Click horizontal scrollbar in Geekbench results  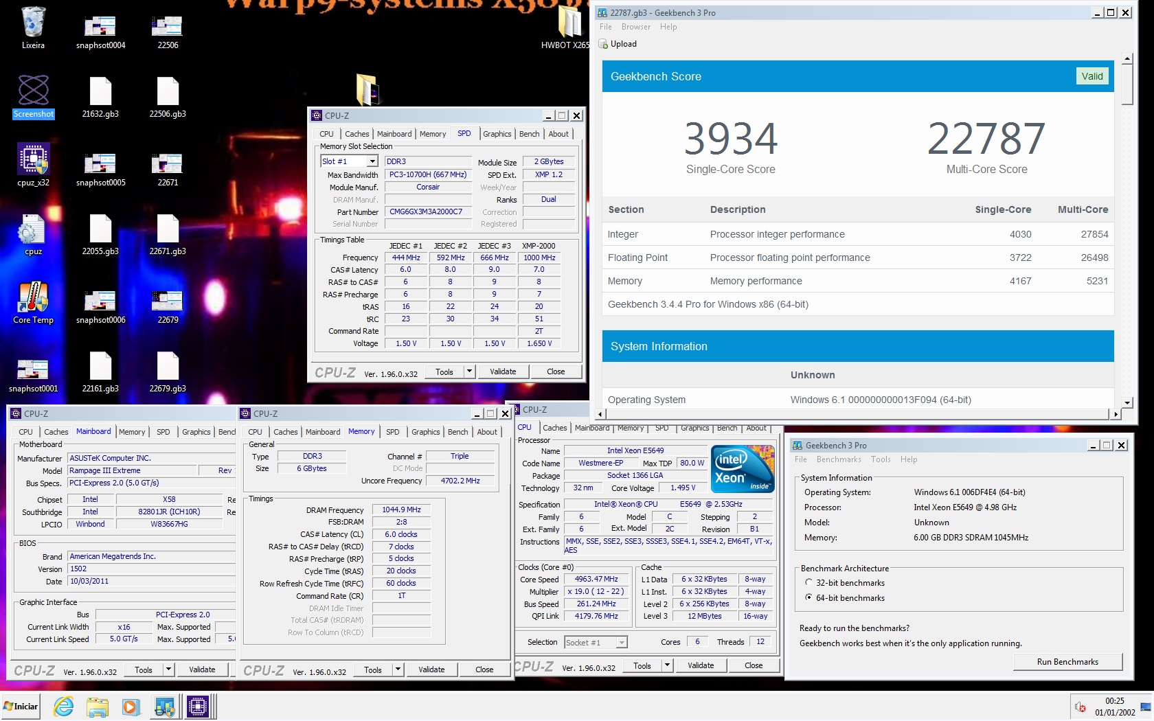(x=858, y=414)
